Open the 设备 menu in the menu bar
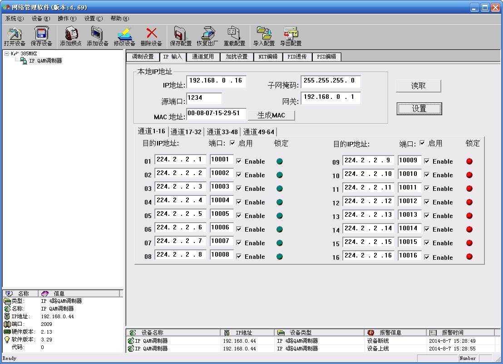 pos(40,19)
